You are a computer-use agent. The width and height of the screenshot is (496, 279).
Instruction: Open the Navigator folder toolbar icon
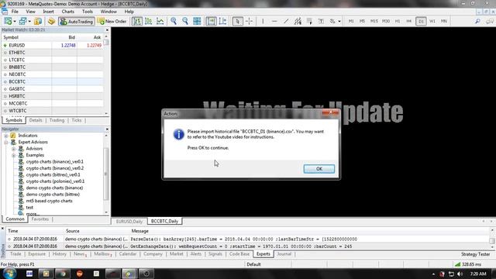tap(51, 21)
